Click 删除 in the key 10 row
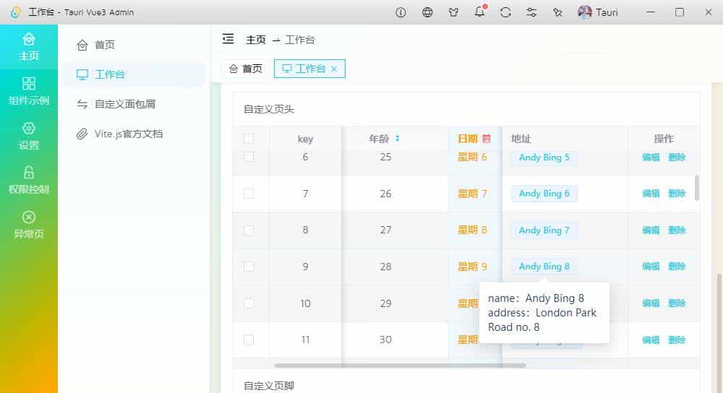 click(677, 303)
